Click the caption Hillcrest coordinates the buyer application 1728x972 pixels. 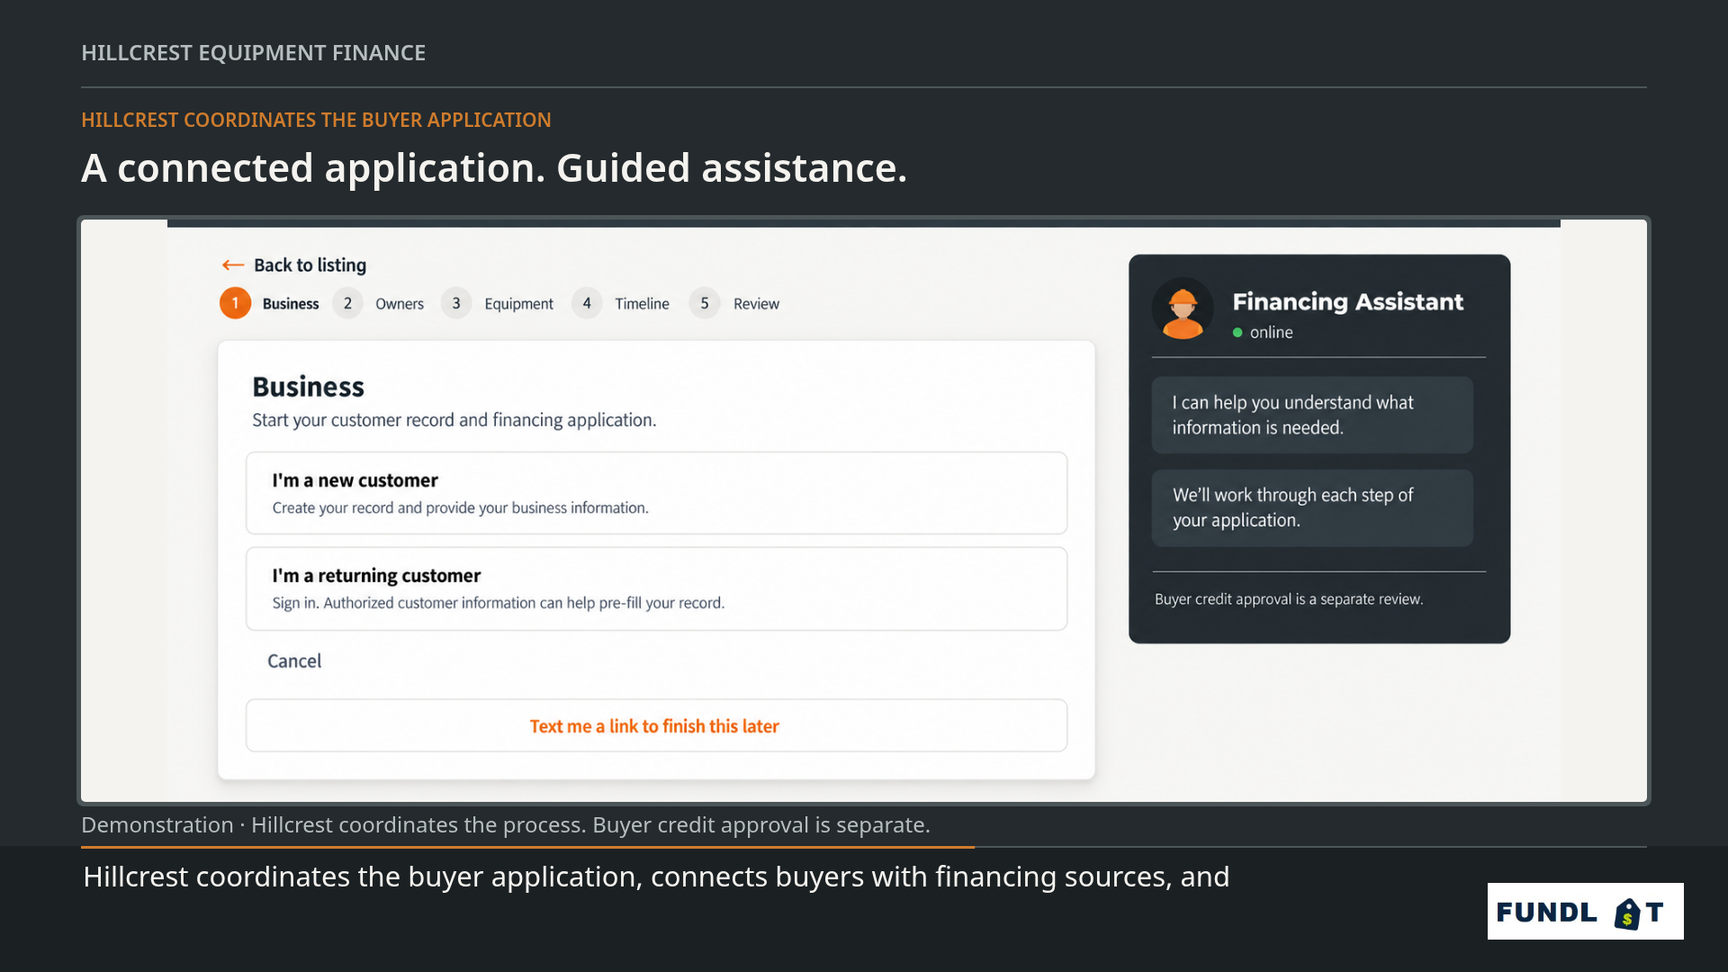click(x=656, y=877)
